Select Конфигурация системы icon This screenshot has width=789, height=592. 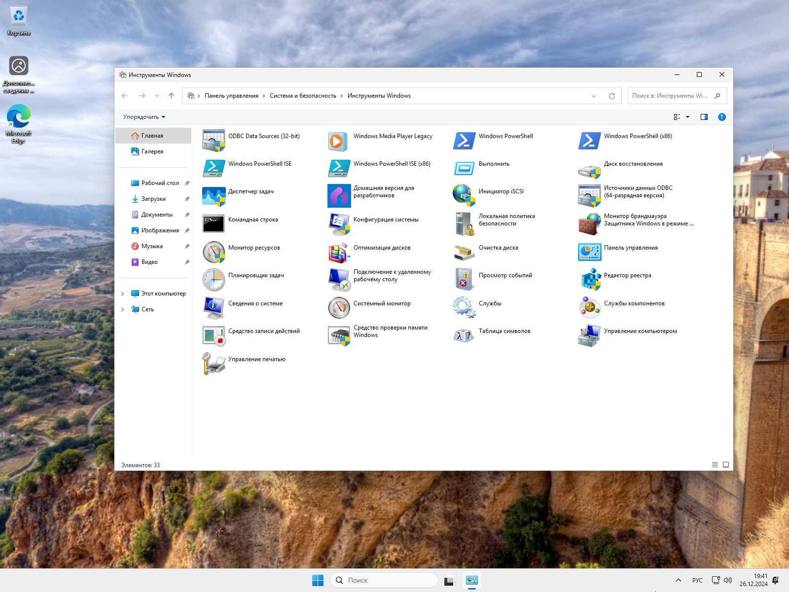click(339, 224)
